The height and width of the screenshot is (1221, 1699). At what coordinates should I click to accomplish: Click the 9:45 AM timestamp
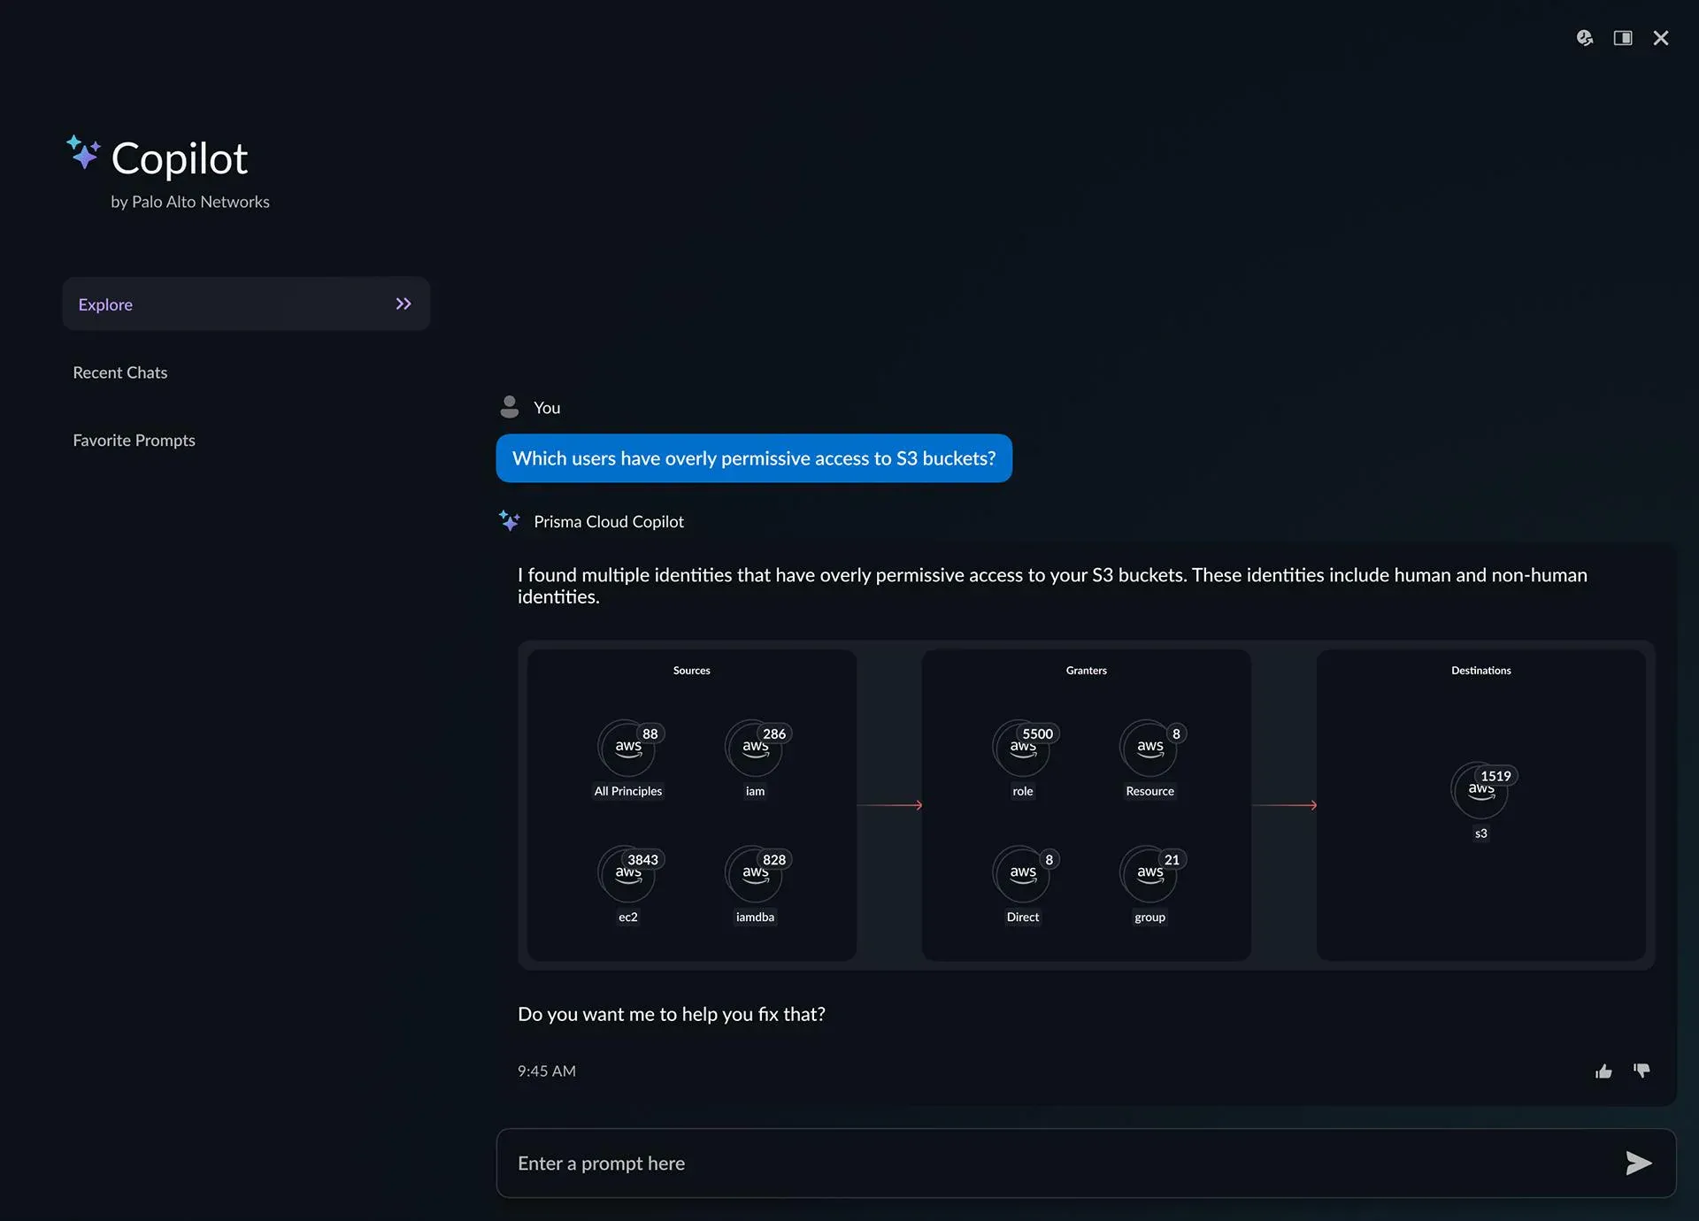click(547, 1071)
